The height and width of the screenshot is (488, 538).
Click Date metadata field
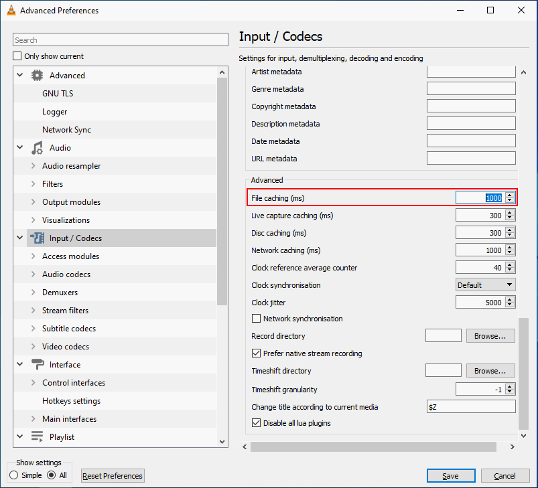[x=471, y=141]
